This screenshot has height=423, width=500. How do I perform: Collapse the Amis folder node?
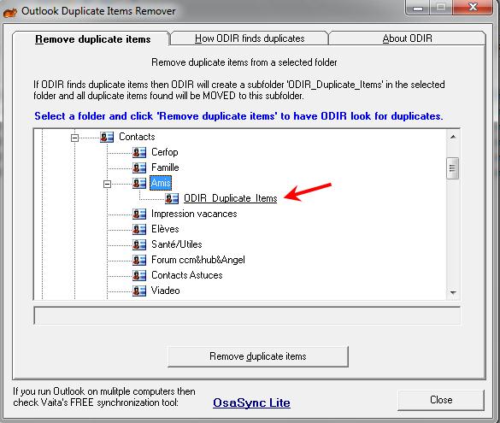pyautogui.click(x=107, y=184)
